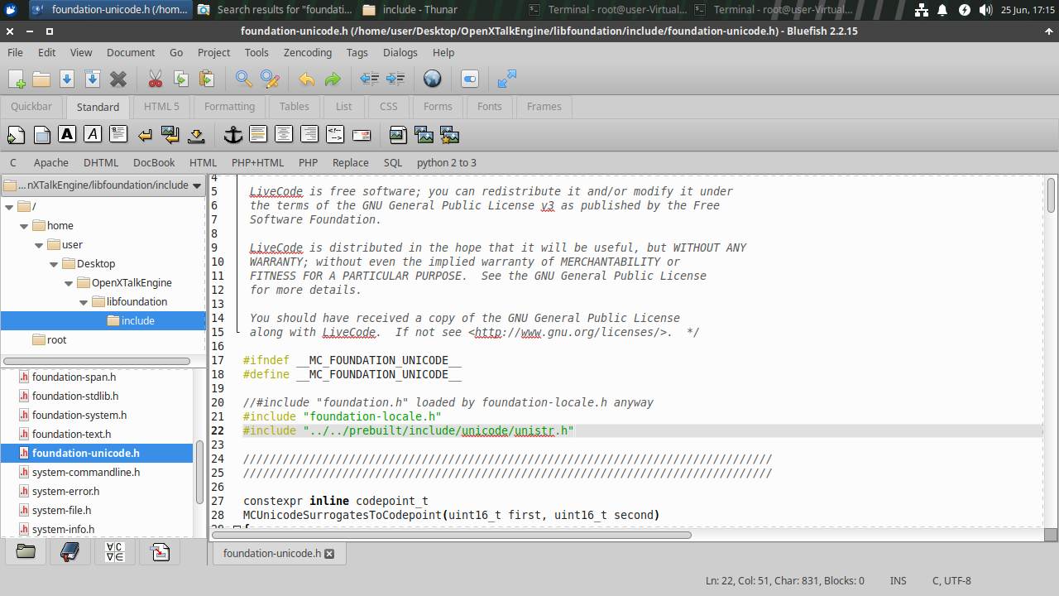Insert break-and-clear icon
This screenshot has height=596, width=1059.
pyautogui.click(x=170, y=134)
